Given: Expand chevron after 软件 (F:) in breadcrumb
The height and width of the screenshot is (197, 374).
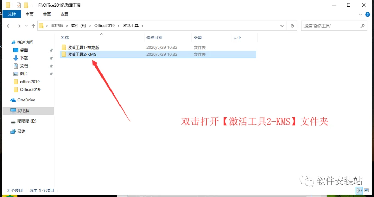Looking at the screenshot, I should pos(90,26).
